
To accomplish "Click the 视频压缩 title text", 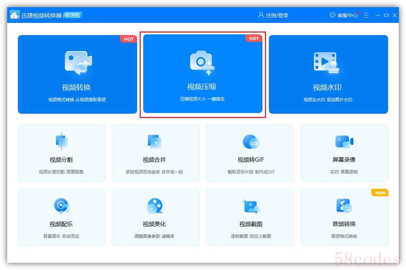I will coord(202,87).
